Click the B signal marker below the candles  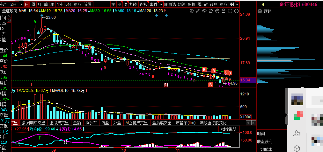[210, 85]
